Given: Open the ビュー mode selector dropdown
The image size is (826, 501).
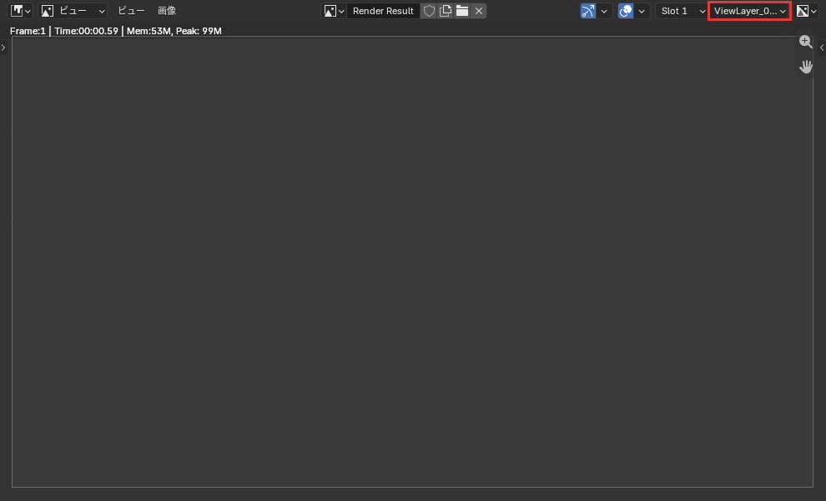Looking at the screenshot, I should pos(73,11).
